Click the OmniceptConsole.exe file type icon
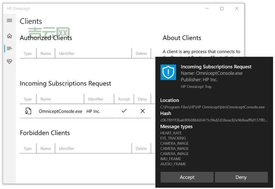 (x=28, y=111)
